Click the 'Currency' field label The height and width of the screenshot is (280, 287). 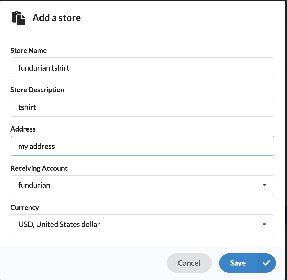point(25,208)
